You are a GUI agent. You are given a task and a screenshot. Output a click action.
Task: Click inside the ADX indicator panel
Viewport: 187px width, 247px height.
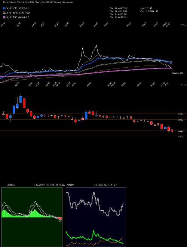(96, 217)
